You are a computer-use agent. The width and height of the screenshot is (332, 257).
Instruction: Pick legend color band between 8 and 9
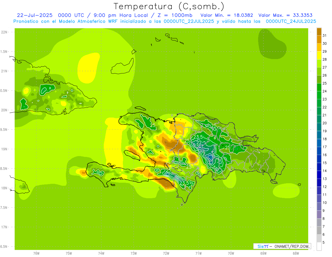(x=319, y=215)
